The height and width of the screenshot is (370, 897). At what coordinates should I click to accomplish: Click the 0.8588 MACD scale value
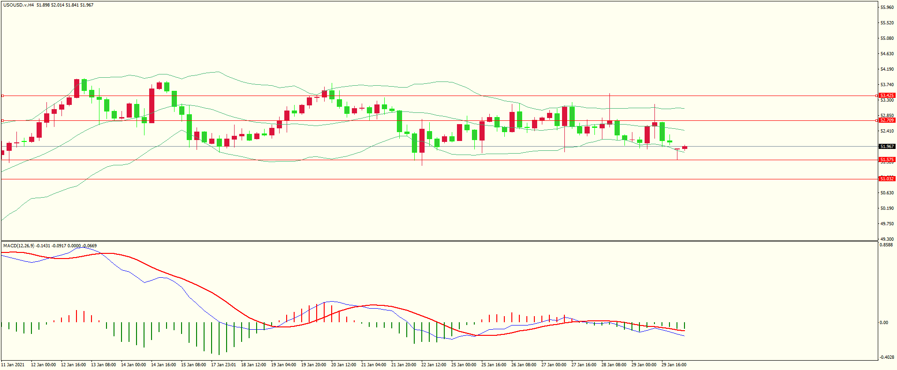[x=886, y=245]
